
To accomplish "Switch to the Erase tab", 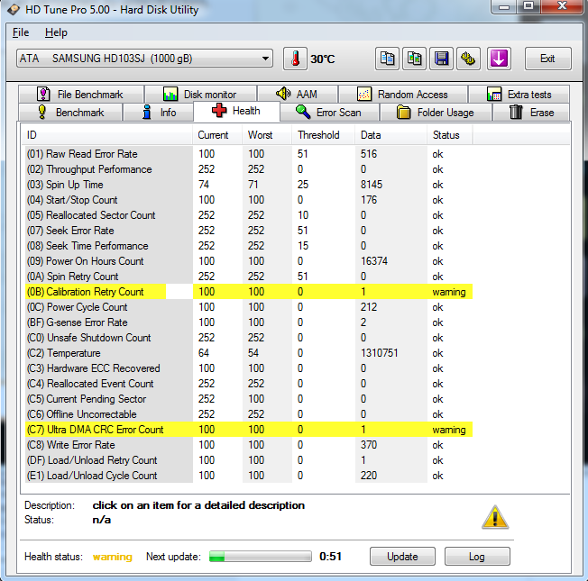I will click(531, 113).
